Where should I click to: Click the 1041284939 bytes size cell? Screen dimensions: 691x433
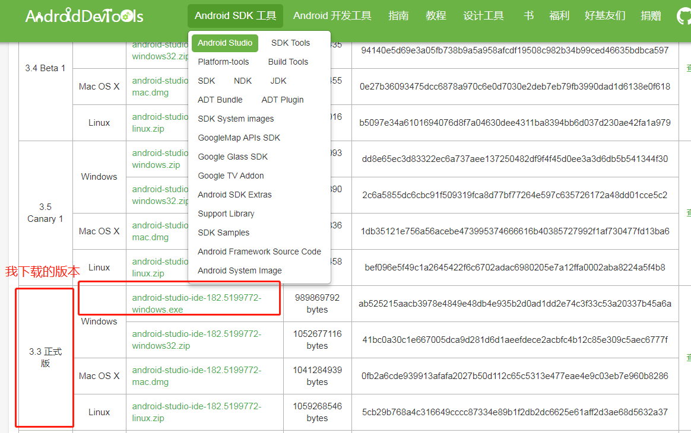click(317, 375)
